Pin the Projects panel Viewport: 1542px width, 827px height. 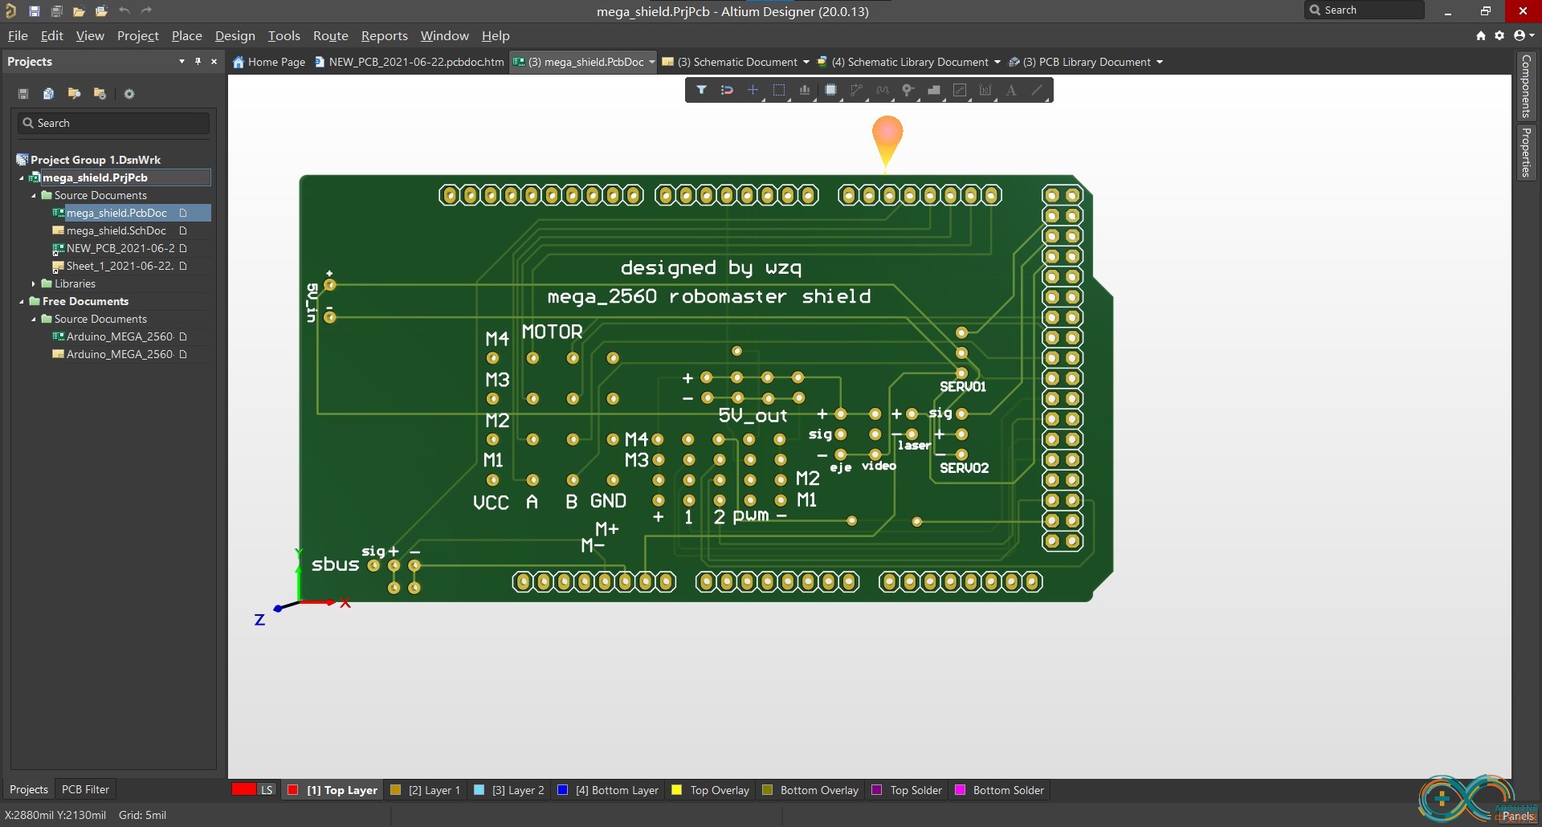(198, 61)
